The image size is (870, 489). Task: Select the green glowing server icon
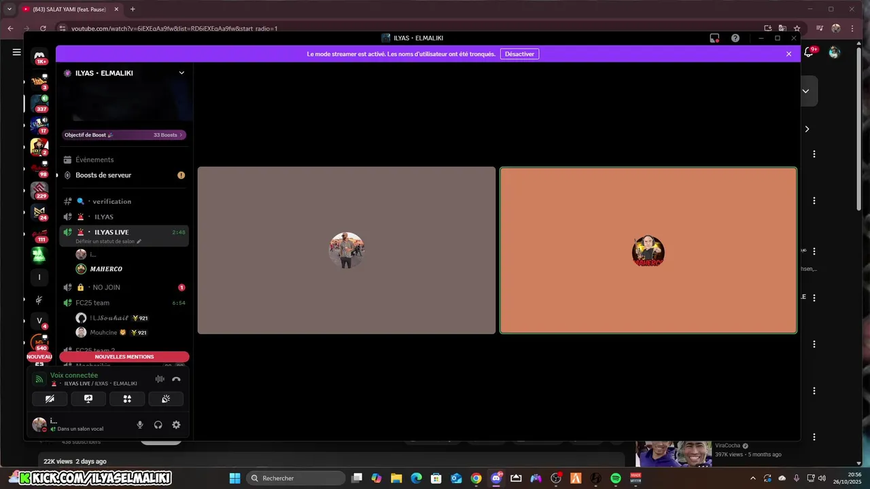[39, 255]
